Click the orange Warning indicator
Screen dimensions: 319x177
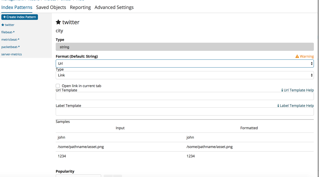[x=305, y=56]
